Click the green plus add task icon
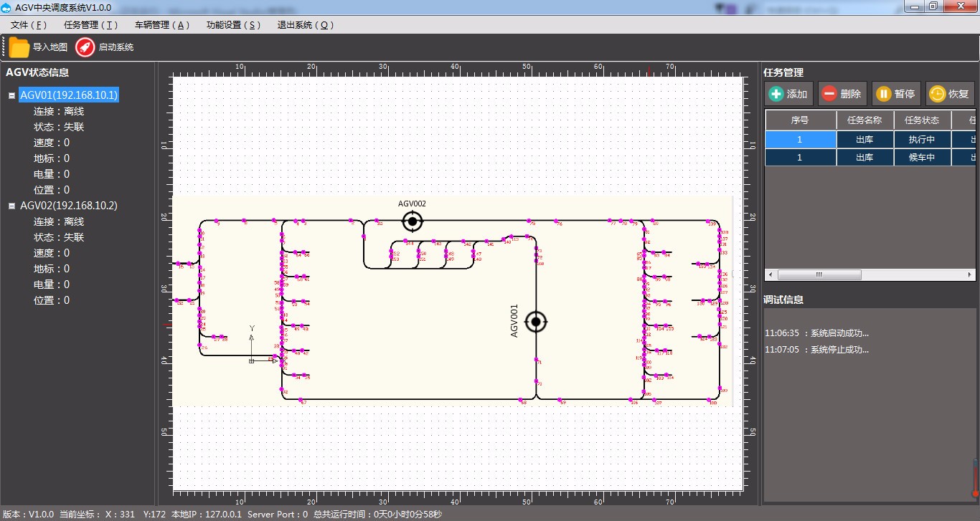The height and width of the screenshot is (521, 980). point(776,94)
